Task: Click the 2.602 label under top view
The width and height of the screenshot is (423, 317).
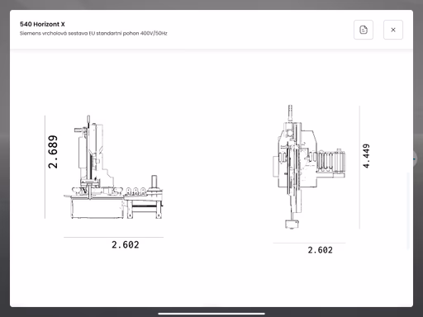Action: point(320,250)
